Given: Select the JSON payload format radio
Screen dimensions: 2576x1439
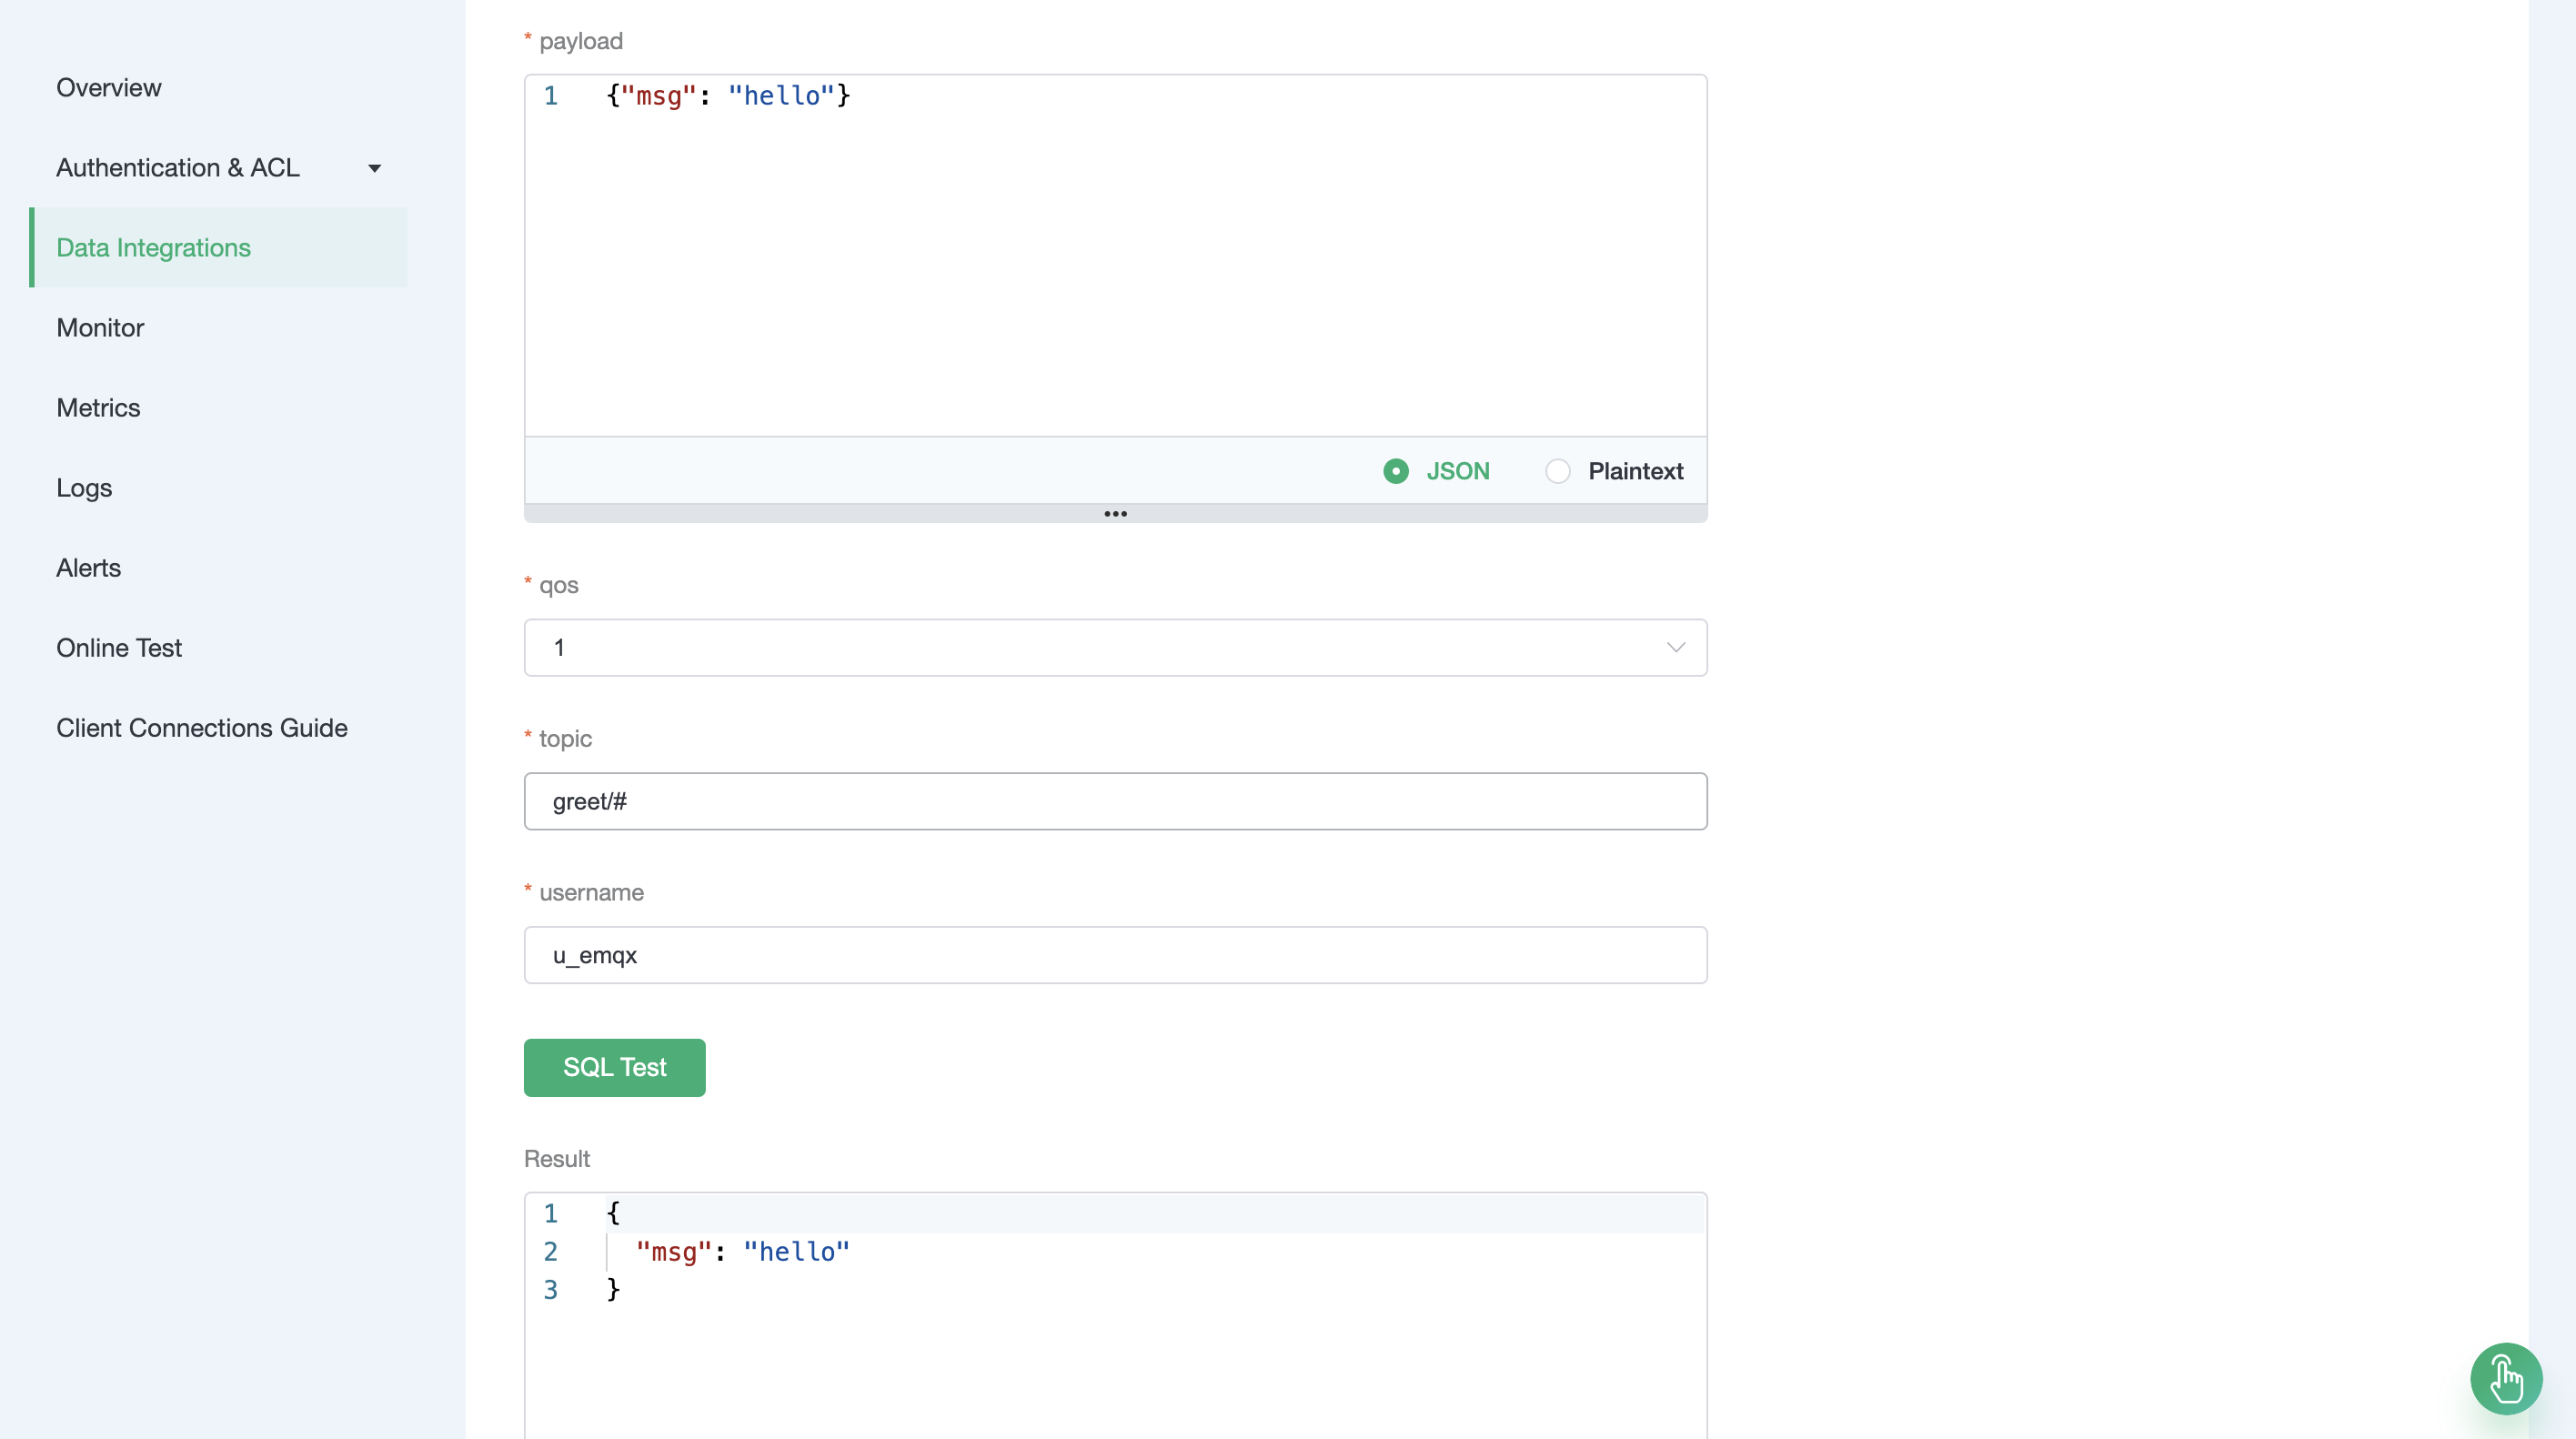Looking at the screenshot, I should (x=1396, y=471).
